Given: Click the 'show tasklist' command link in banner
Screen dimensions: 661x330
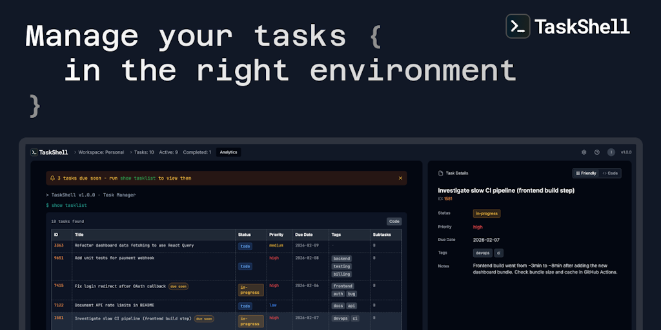Looking at the screenshot, I should click(x=137, y=178).
